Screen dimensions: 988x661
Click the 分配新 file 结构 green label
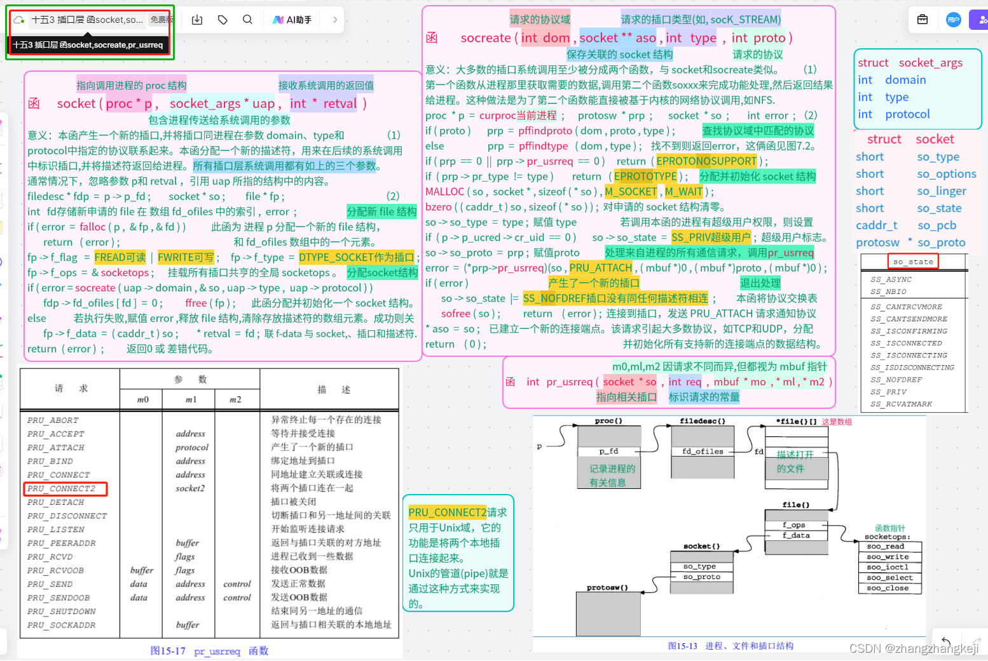pos(381,211)
